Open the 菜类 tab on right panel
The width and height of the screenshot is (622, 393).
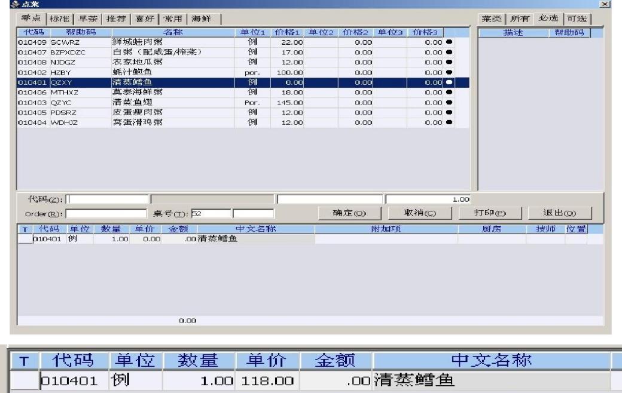click(492, 19)
